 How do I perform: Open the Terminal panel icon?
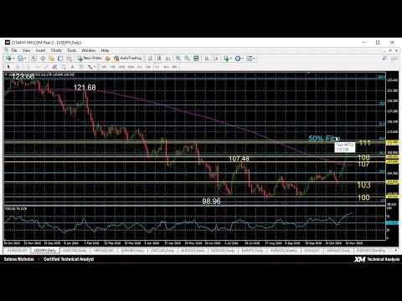pos(60,59)
